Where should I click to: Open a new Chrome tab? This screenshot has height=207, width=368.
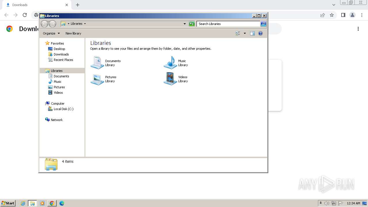(78, 5)
